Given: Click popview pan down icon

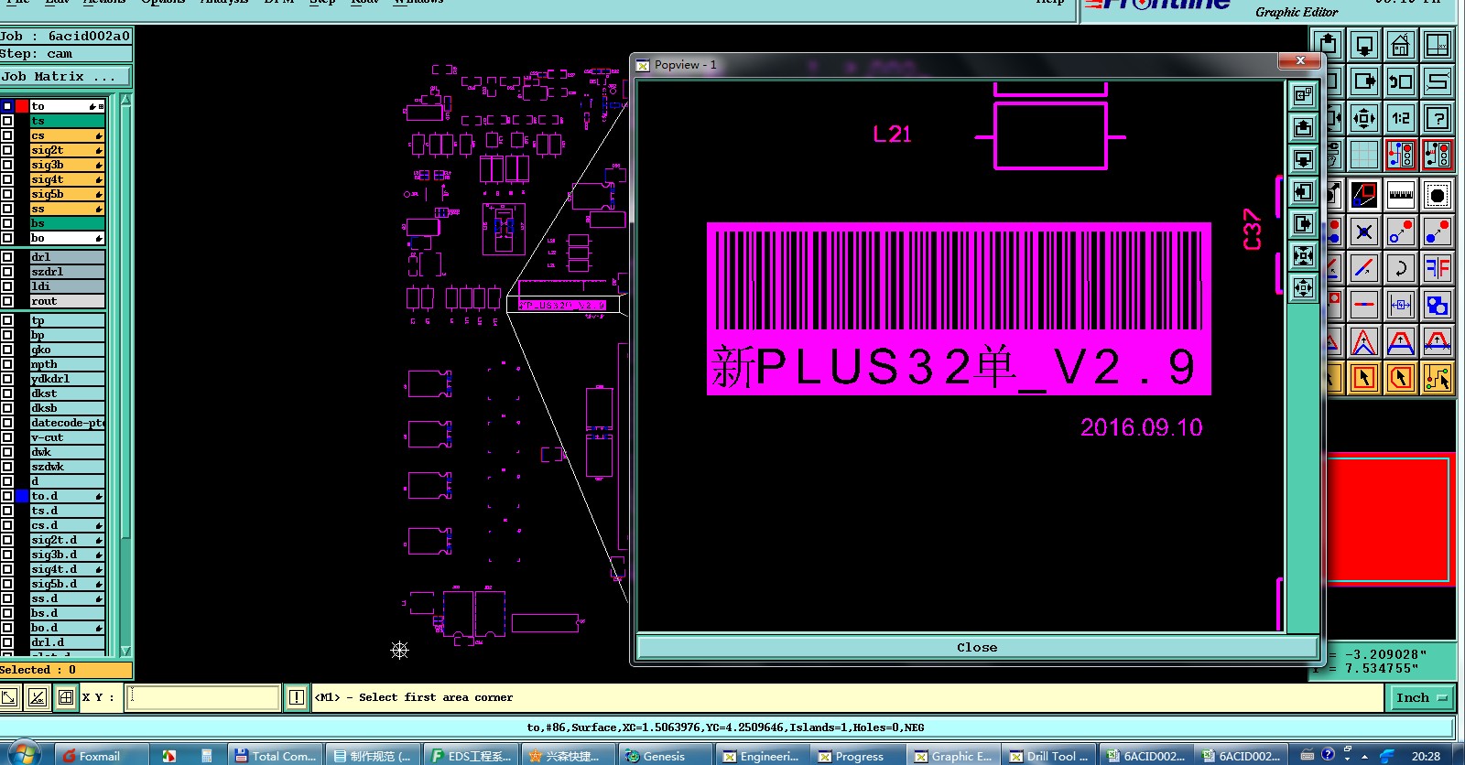Looking at the screenshot, I should click(1303, 159).
